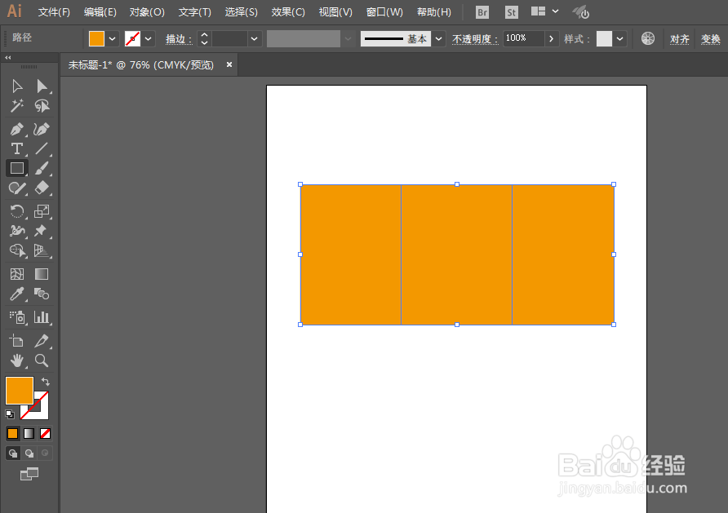This screenshot has height=513, width=728.
Task: Select the Type tool
Action: 17,148
